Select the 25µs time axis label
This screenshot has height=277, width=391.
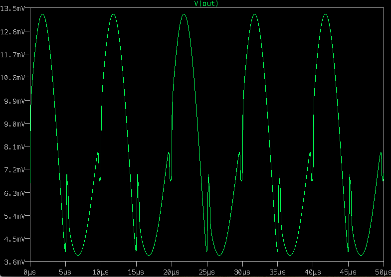tap(206, 272)
